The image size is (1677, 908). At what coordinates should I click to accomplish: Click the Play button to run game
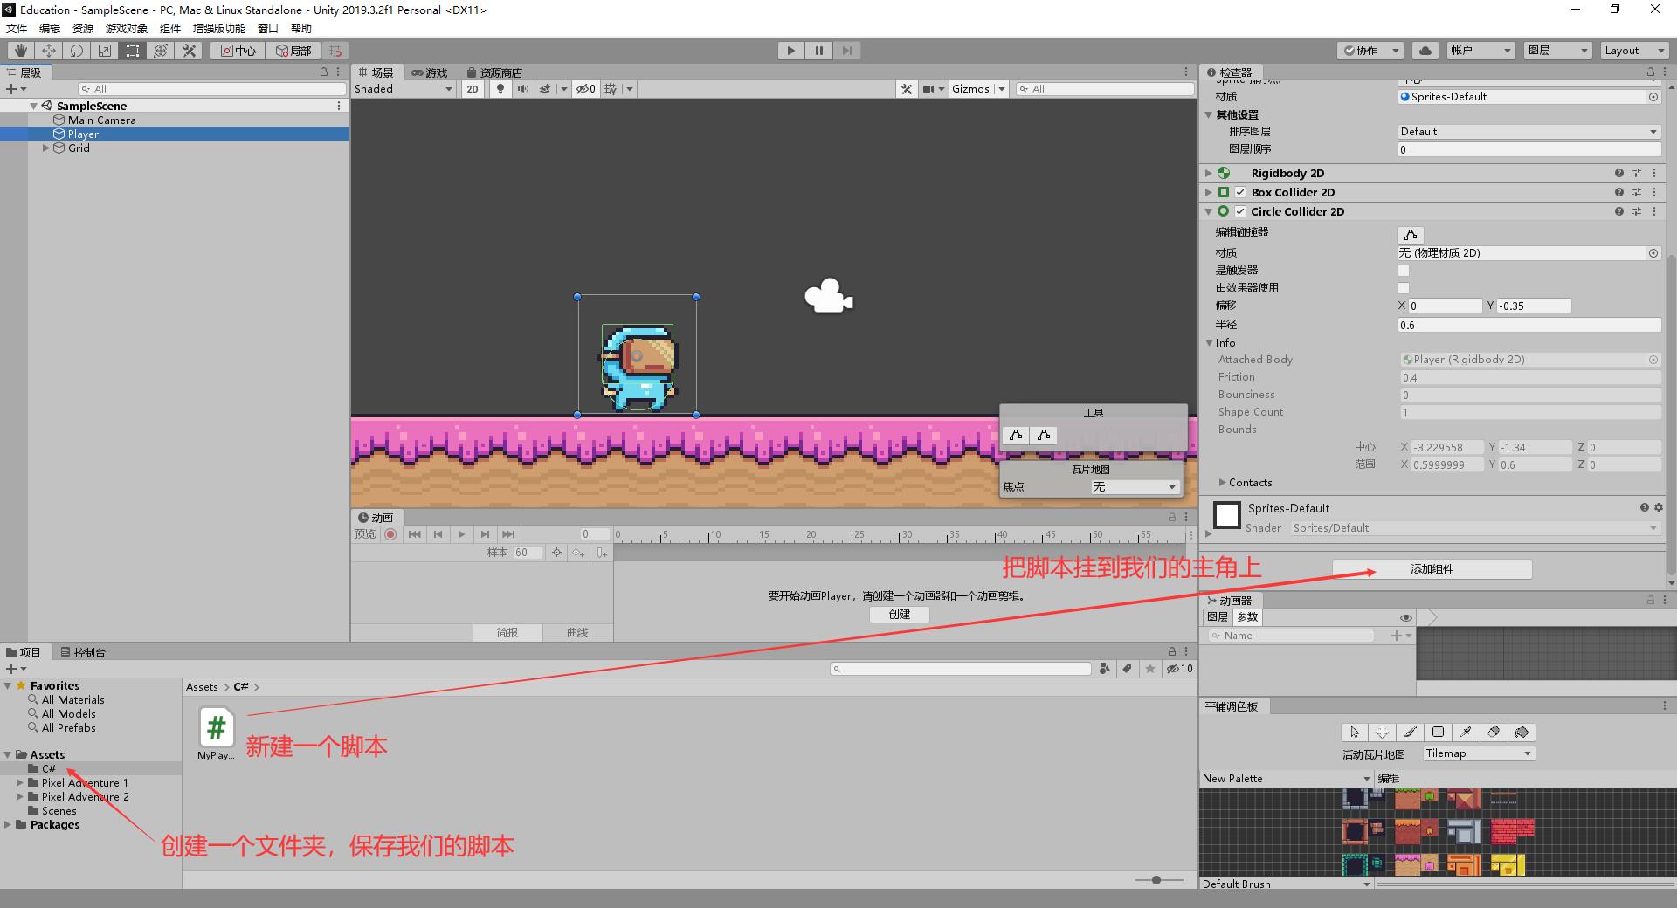tap(790, 51)
